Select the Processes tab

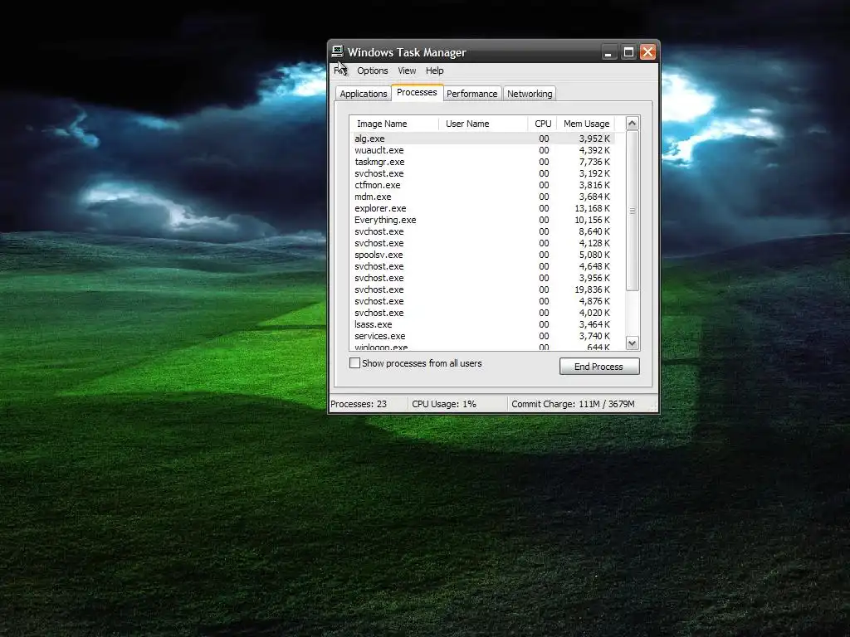[x=417, y=93]
